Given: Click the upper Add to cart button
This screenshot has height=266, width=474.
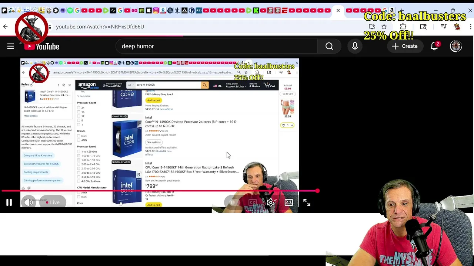Looking at the screenshot, I should pos(153,100).
